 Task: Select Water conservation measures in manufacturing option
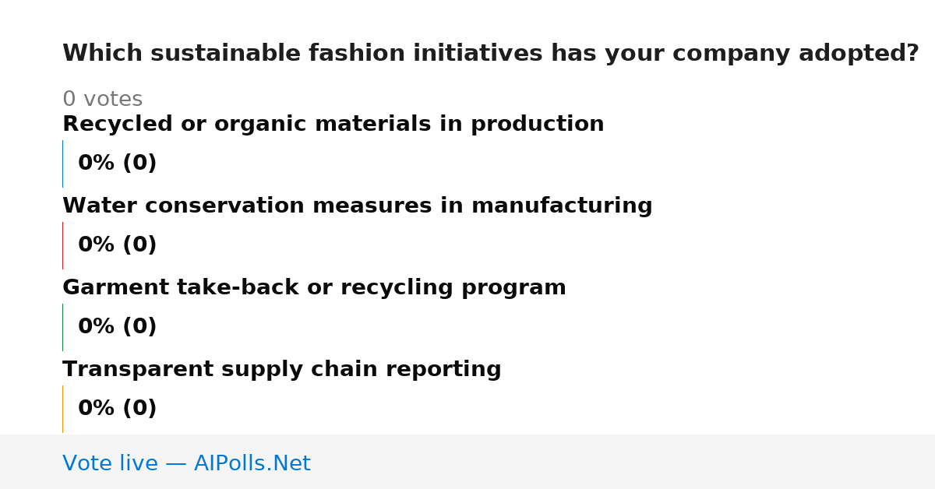(357, 206)
